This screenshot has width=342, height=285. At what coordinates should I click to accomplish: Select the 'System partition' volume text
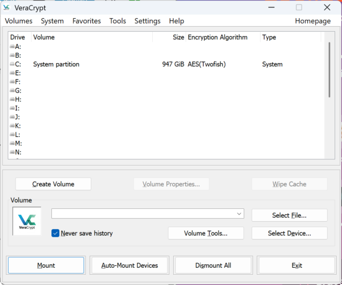point(56,64)
